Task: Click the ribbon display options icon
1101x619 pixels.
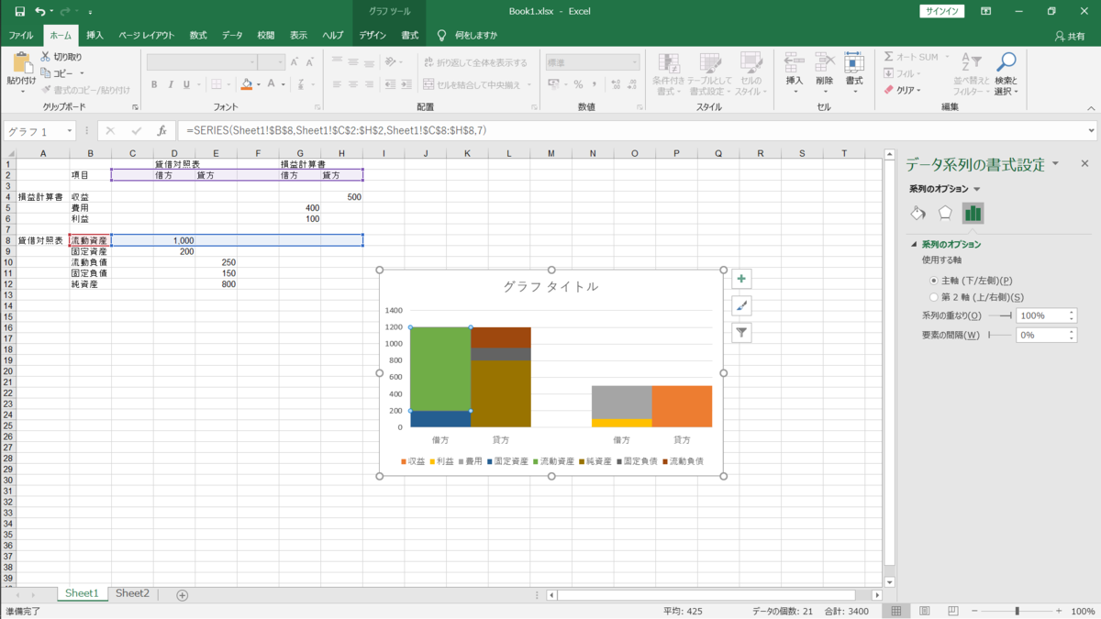Action: [985, 12]
